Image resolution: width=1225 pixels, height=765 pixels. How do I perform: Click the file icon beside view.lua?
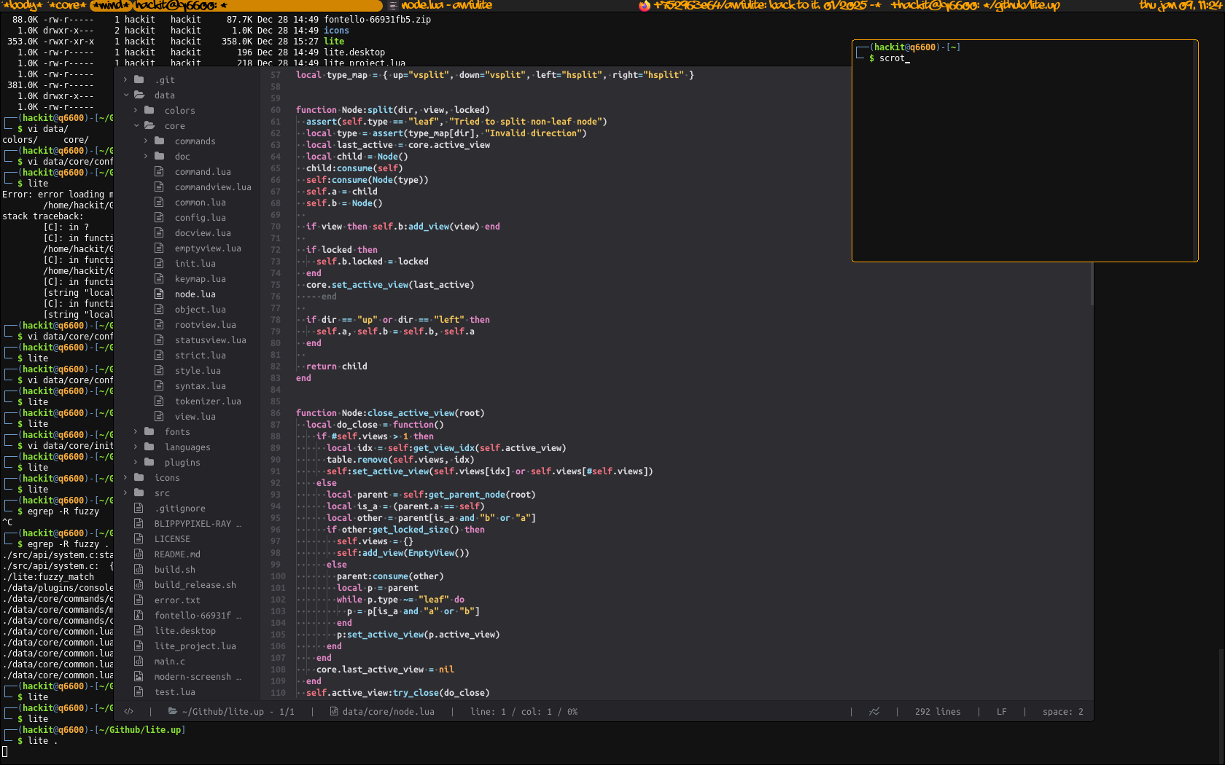pyautogui.click(x=159, y=417)
